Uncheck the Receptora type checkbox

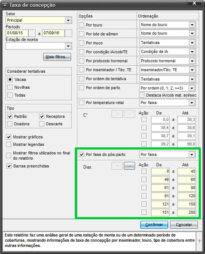pyautogui.click(x=42, y=116)
